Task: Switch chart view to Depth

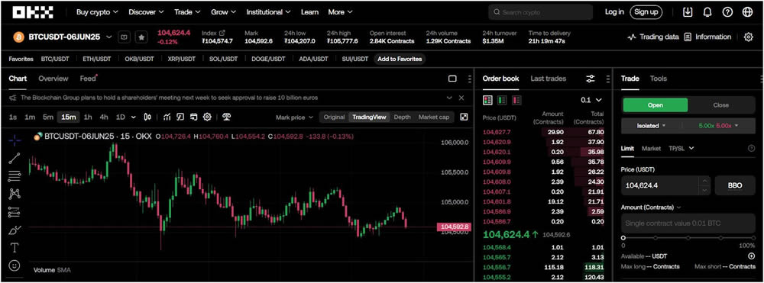Action: (x=402, y=117)
